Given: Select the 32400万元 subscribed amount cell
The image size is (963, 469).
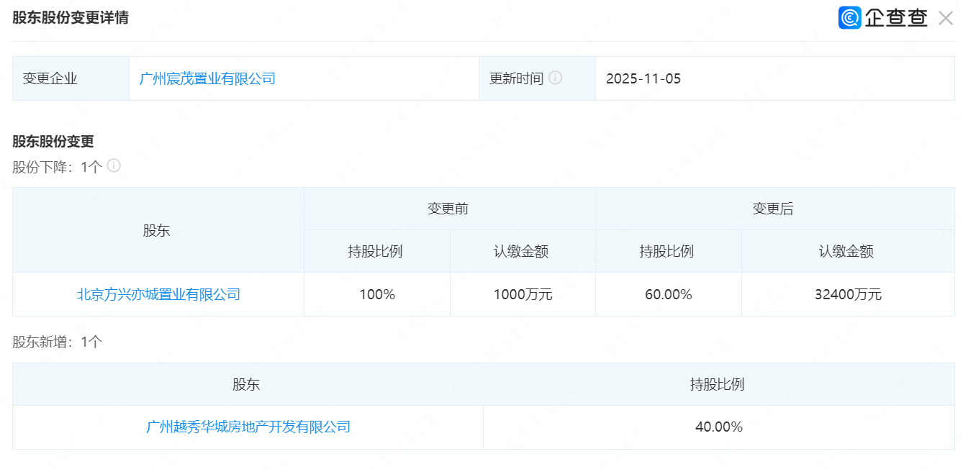Looking at the screenshot, I should [846, 294].
